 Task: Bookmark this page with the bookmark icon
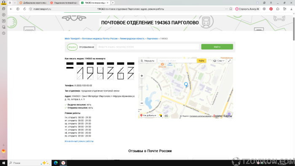[x=231, y=9]
